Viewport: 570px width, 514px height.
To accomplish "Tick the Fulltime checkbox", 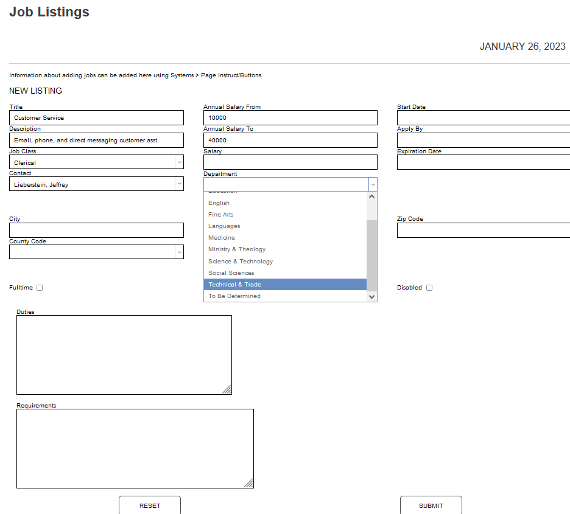I will coord(40,288).
